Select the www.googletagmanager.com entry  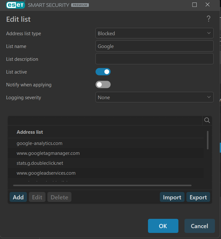[x=48, y=153]
